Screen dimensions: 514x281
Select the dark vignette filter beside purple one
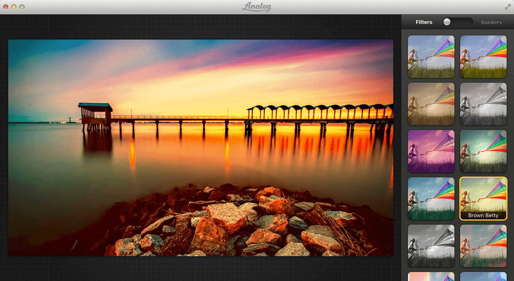[483, 151]
